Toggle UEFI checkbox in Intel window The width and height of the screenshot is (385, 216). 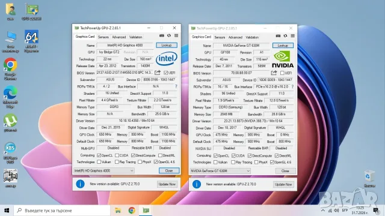(x=166, y=73)
